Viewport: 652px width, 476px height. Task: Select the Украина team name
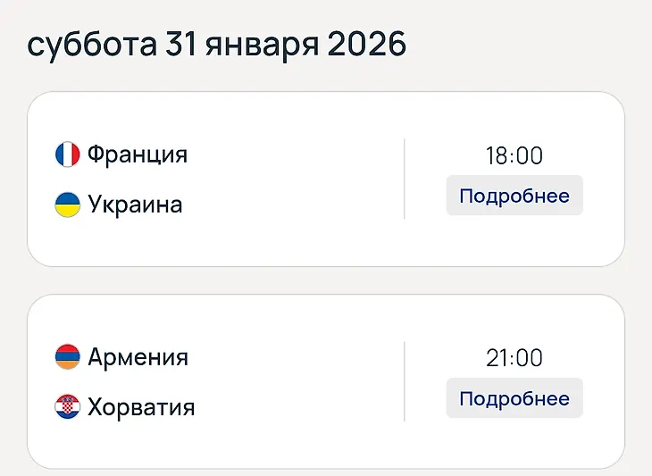click(135, 205)
